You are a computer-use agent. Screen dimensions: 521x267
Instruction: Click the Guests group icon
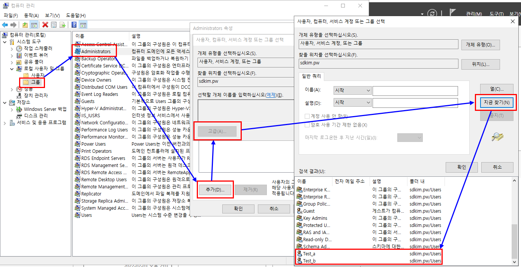click(x=78, y=101)
